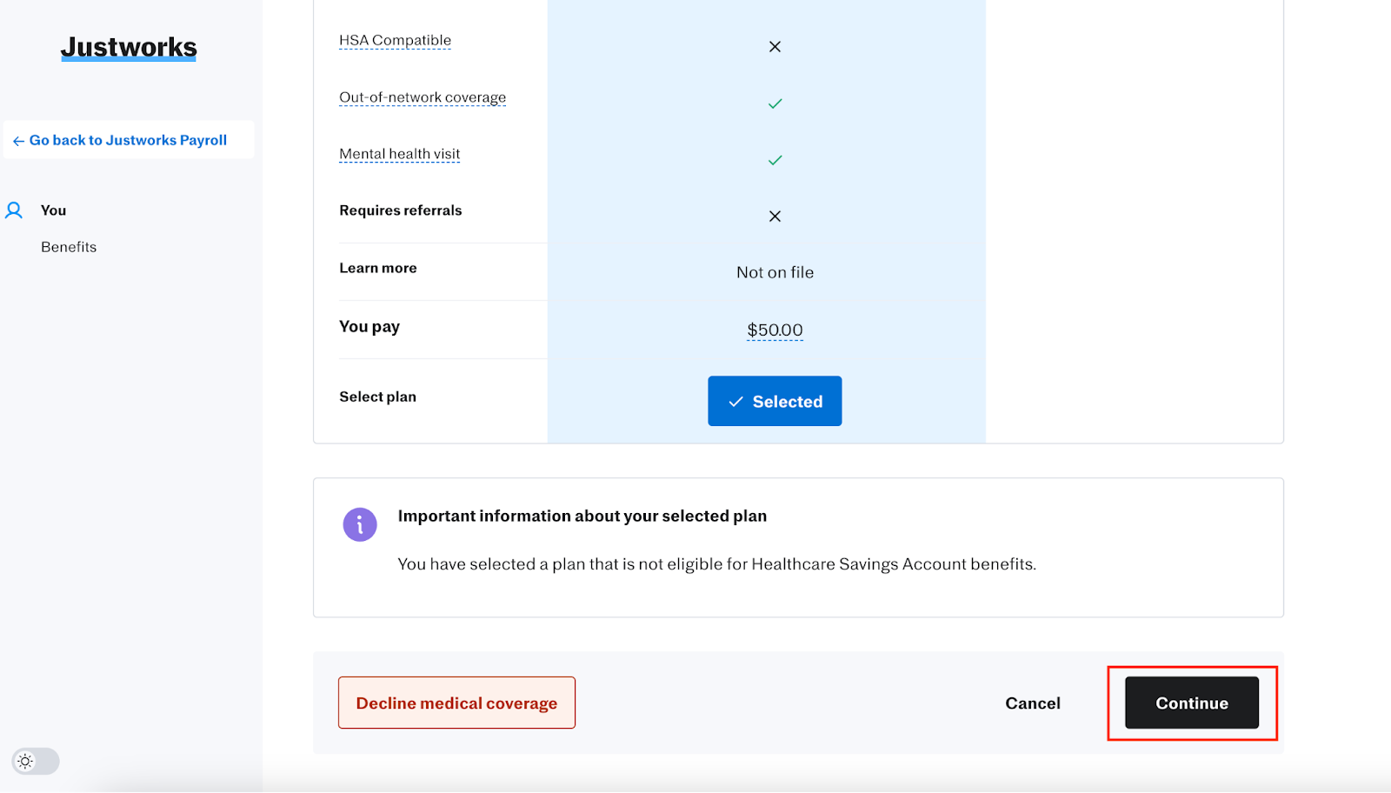Screen dimensions: 1391x793
Task: Click the Mental health visit label
Action: (x=399, y=154)
